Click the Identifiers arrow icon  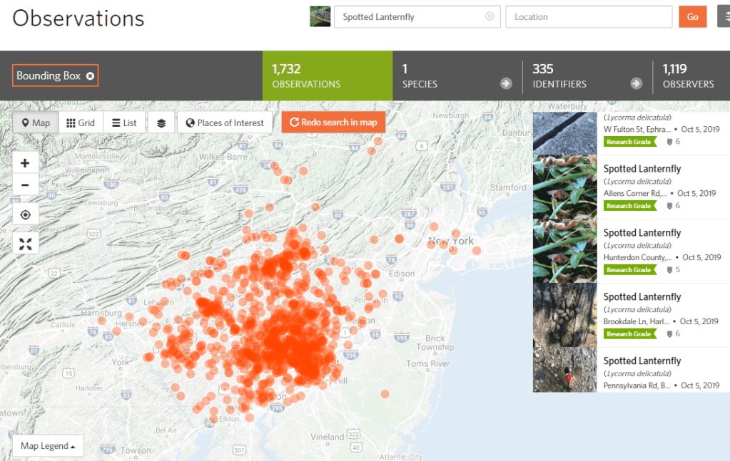pyautogui.click(x=636, y=83)
